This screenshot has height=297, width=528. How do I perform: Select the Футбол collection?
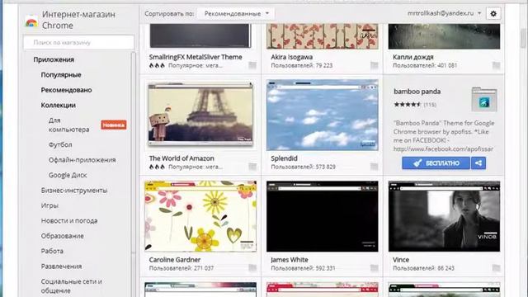[x=60, y=144]
